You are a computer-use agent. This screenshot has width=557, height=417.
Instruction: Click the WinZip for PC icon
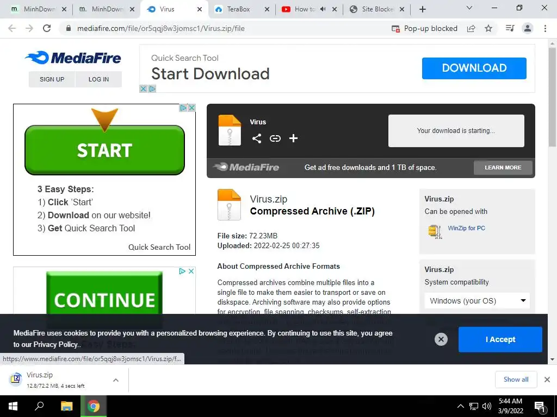coord(435,231)
